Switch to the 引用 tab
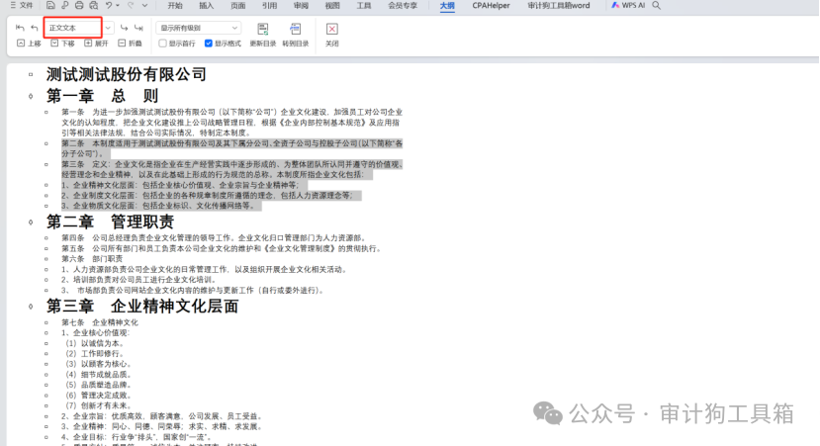Screen dimensions: 820x446 click(269, 5)
